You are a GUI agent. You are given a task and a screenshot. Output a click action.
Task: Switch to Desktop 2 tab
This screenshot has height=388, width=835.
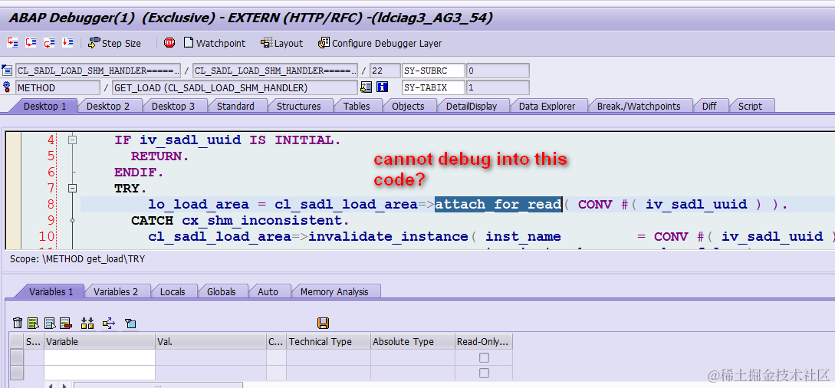click(x=108, y=106)
